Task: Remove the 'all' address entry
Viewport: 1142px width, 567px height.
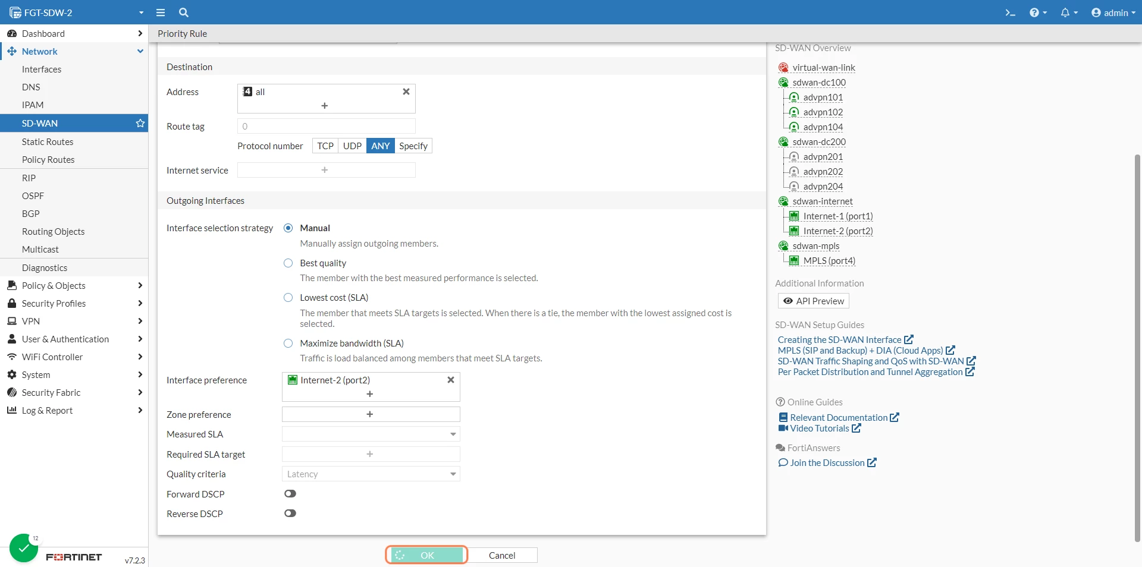Action: [x=406, y=92]
